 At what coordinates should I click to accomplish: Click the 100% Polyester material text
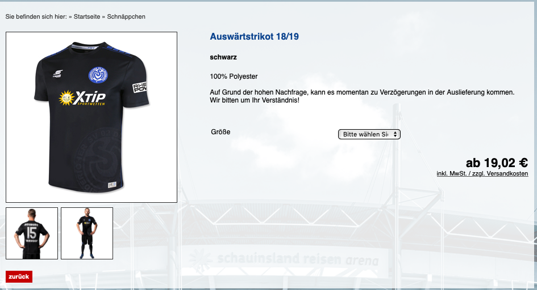[x=234, y=76]
